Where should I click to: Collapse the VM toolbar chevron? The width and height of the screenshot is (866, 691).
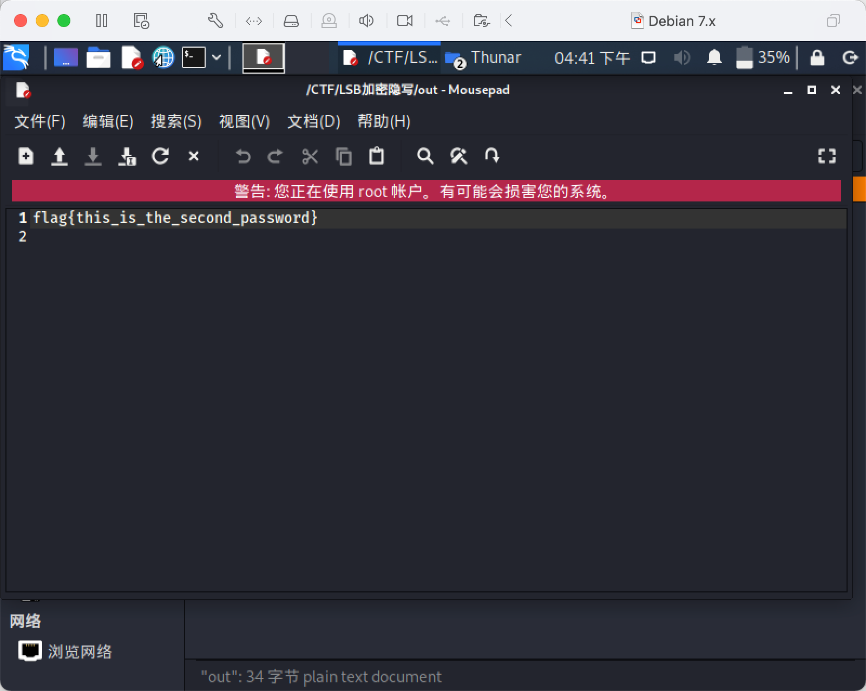click(x=508, y=21)
